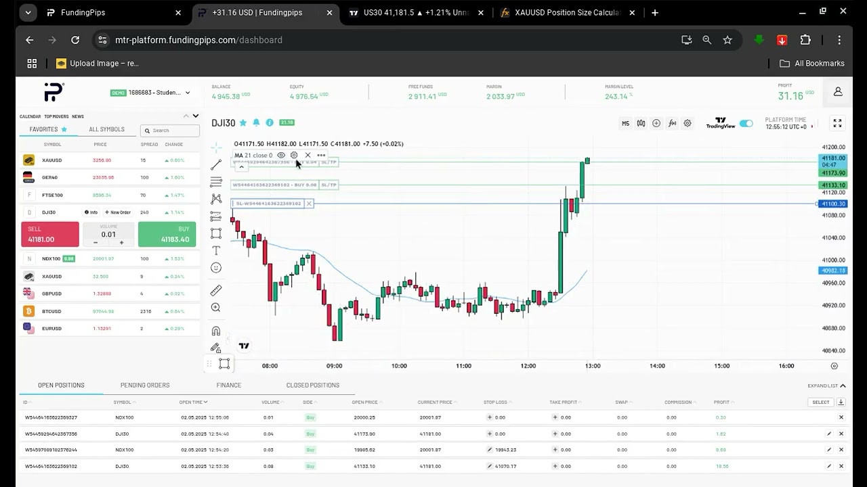Viewport: 867px width, 487px height.
Task: Edit stop loss 41070.17 pencil
Action: coord(490,466)
